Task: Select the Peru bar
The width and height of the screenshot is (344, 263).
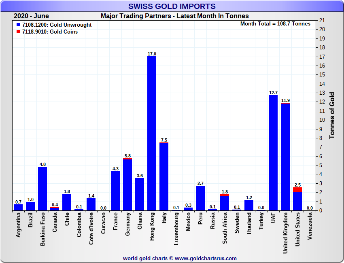Action: tap(200, 198)
